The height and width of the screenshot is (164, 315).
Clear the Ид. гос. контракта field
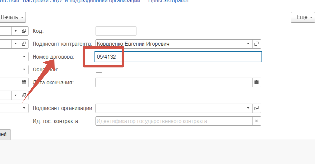tap(256, 121)
